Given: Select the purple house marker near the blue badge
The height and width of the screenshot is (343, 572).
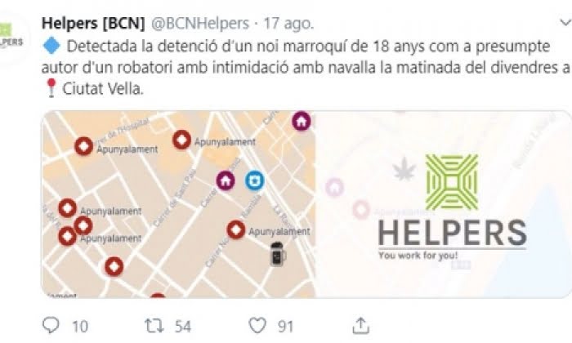Looking at the screenshot, I should coord(226,180).
